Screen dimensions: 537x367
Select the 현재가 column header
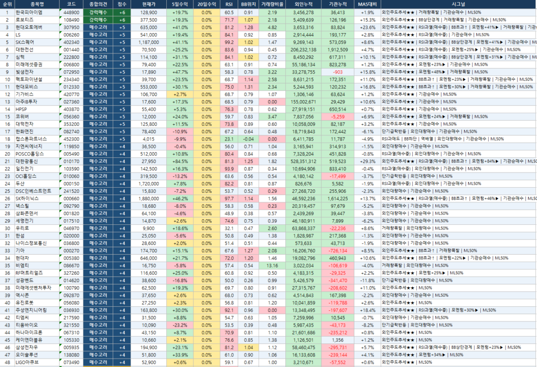pyautogui.click(x=148, y=4)
